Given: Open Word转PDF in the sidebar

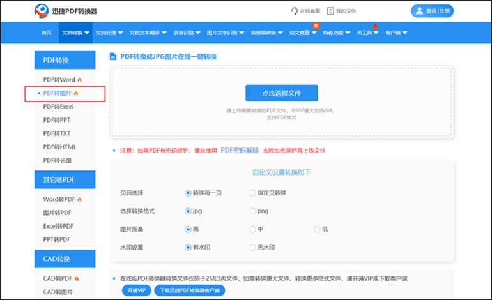Looking at the screenshot, I should coord(59,199).
